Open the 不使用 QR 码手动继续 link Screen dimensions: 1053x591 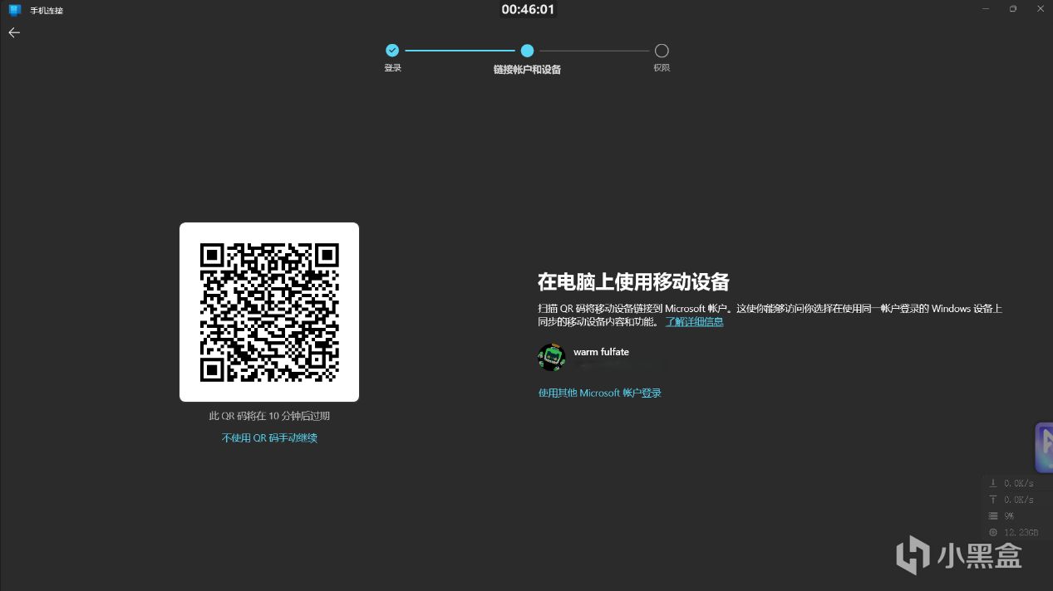[x=269, y=437]
